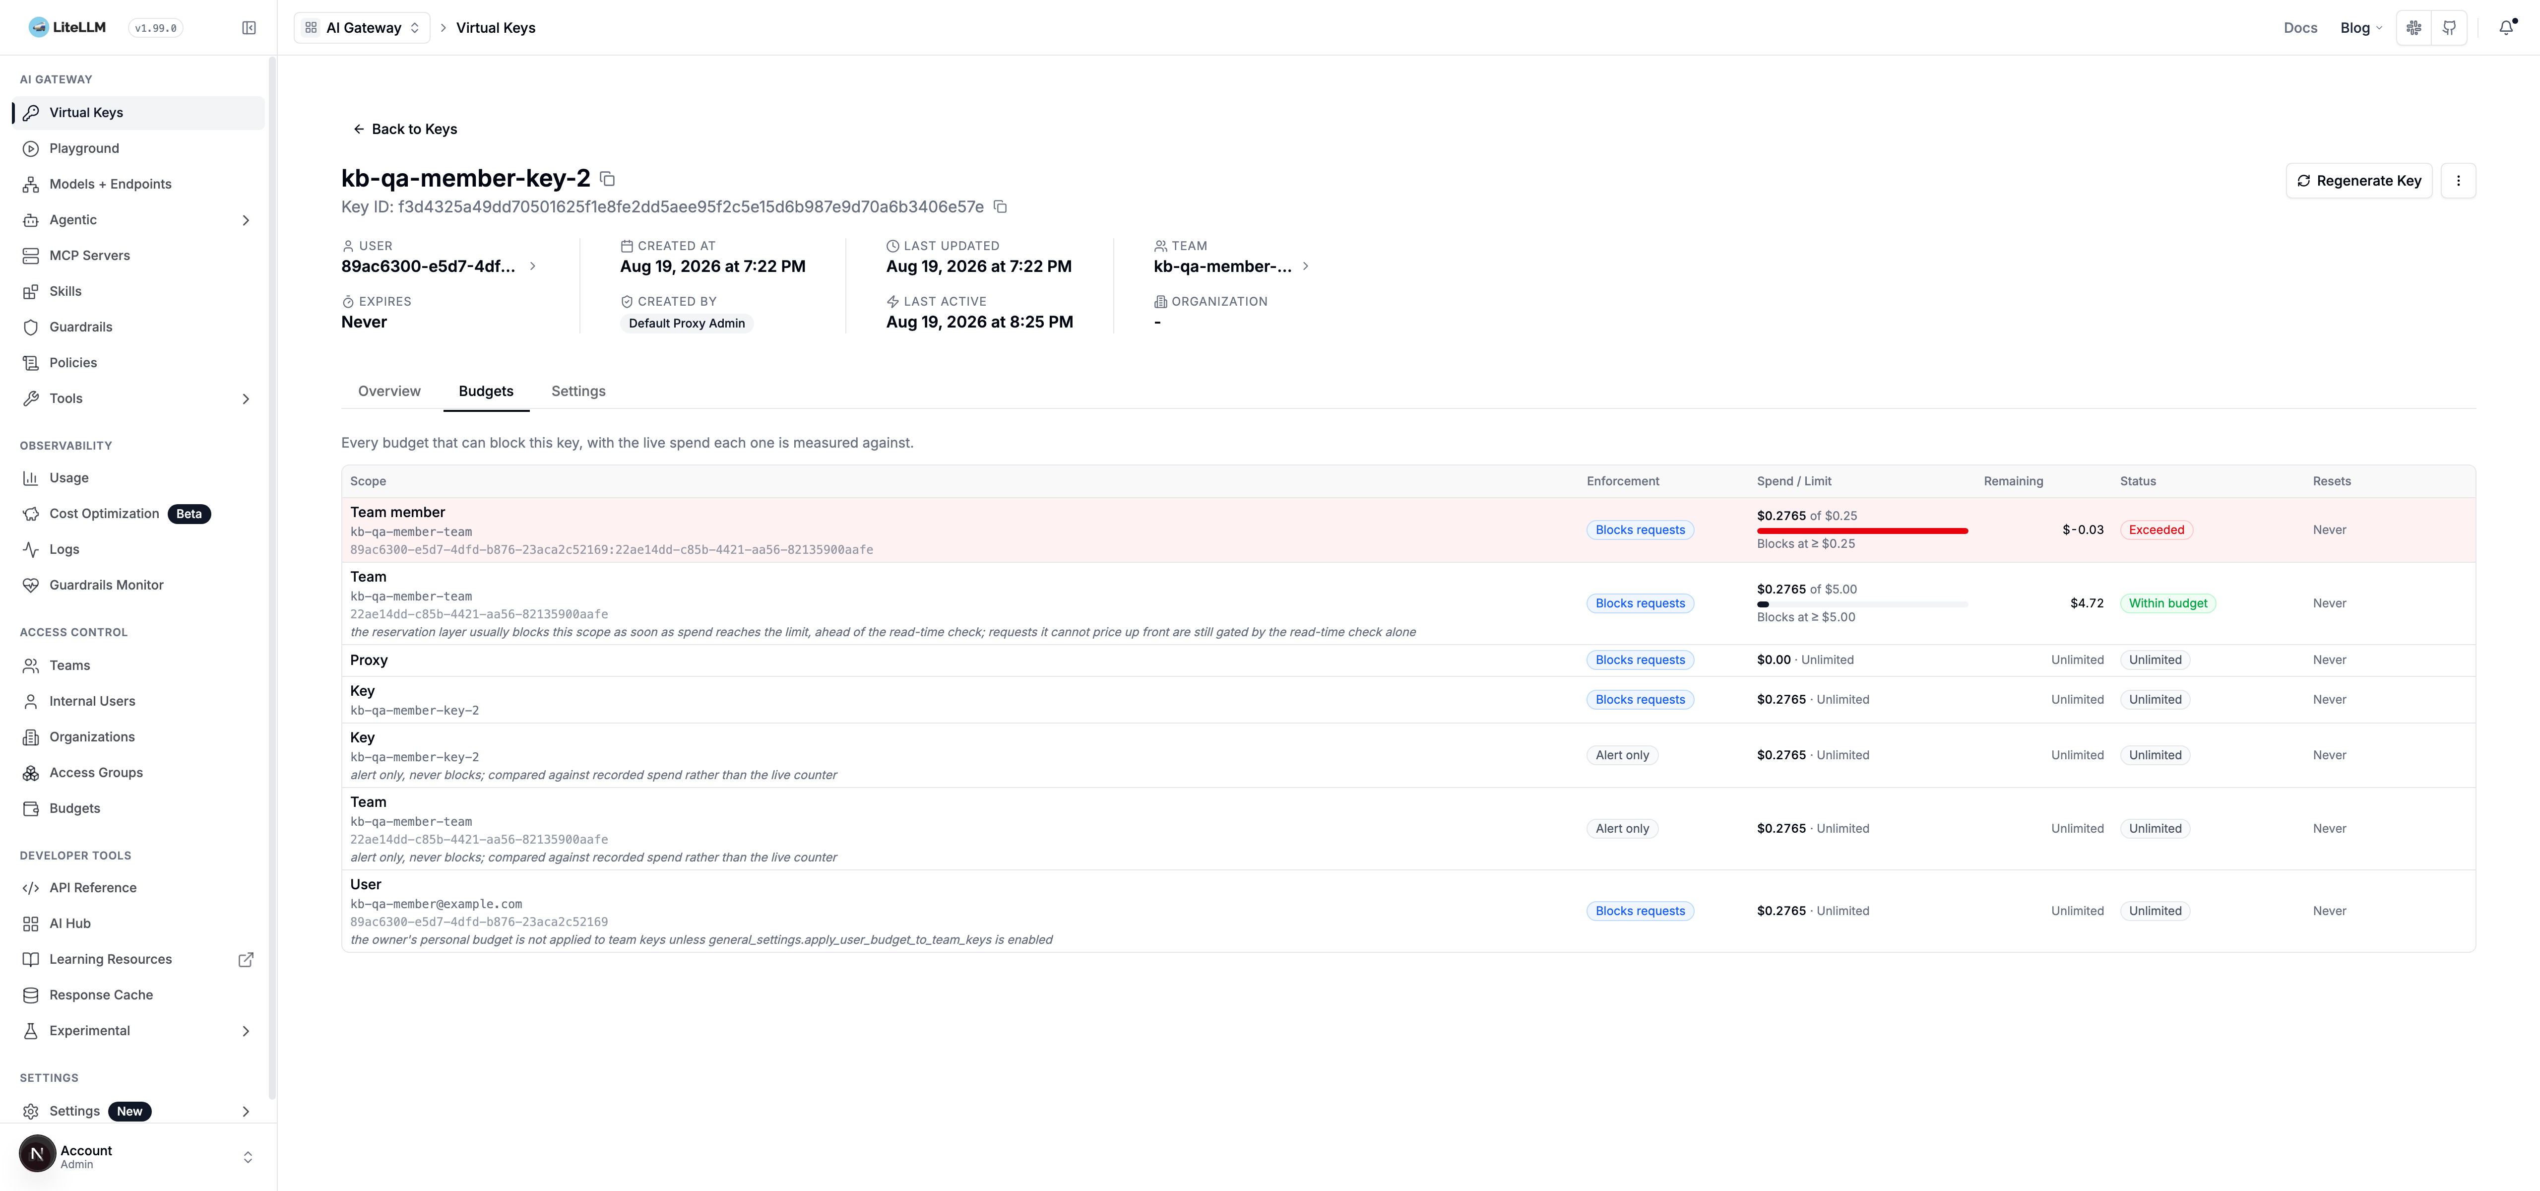Open AI Hub
Screen dimensions: 2540x1191
tap(138, 924)
